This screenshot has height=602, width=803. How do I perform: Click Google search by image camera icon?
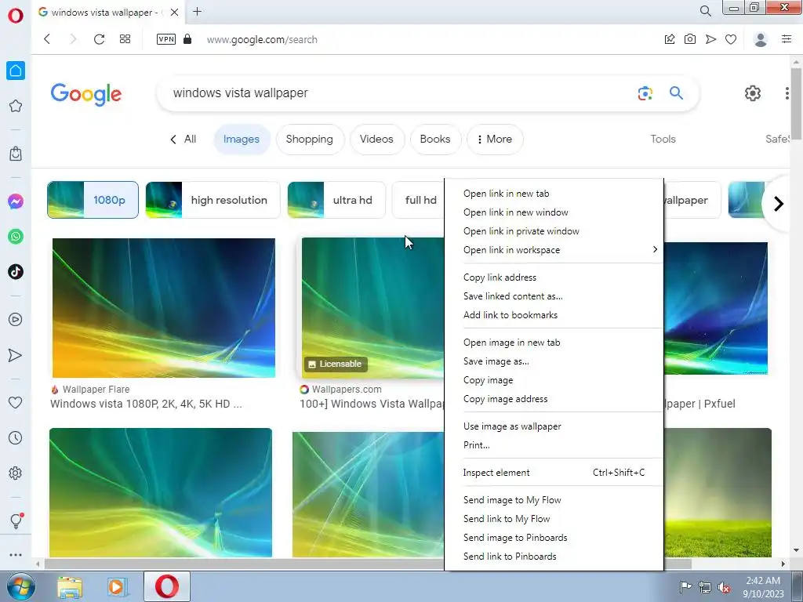click(x=645, y=93)
